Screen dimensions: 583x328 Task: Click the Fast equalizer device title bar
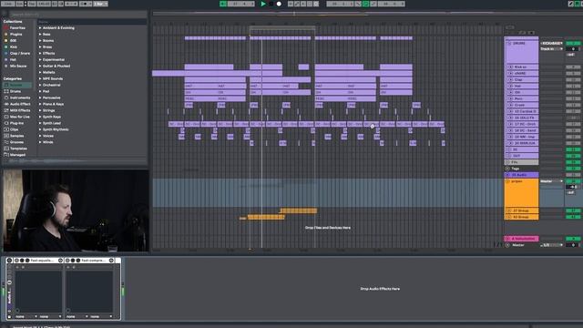(38, 261)
